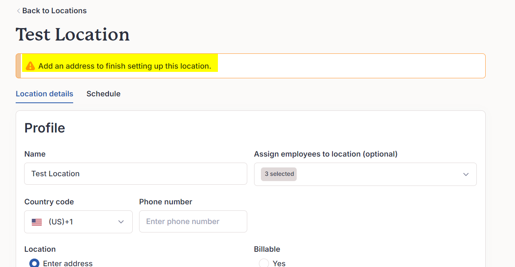Screen dimensions: 515x267
Task: Click the Test Location page heading
Action: (73, 35)
